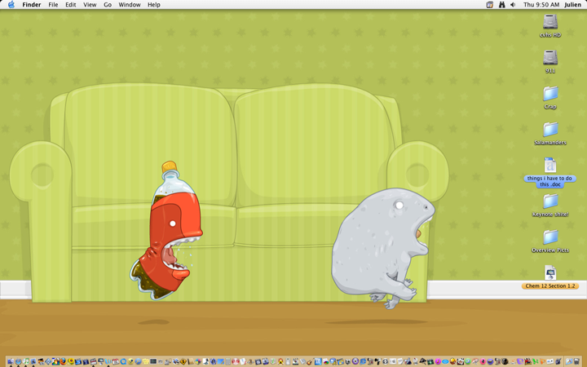Open the Window menu
The width and height of the screenshot is (587, 367).
point(130,5)
